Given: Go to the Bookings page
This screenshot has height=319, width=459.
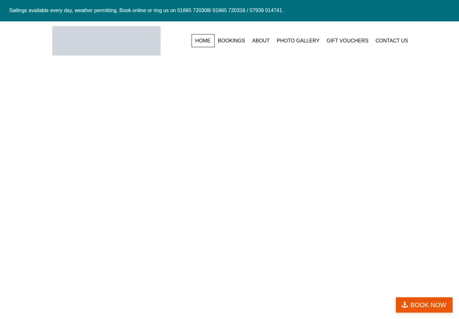Looking at the screenshot, I should 231,41.
